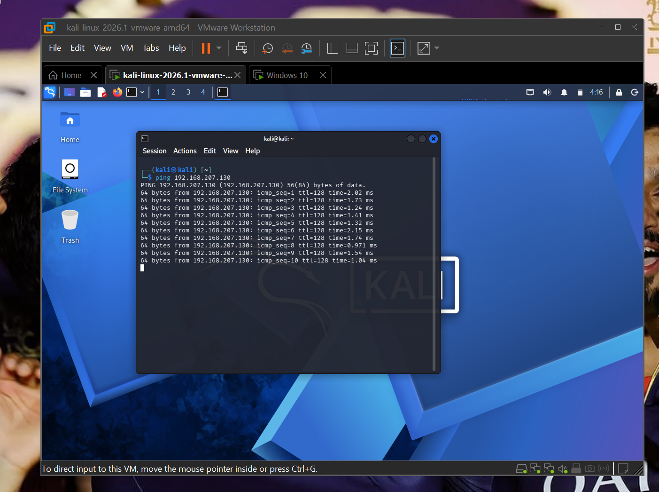Enter full screen mode

tap(371, 48)
